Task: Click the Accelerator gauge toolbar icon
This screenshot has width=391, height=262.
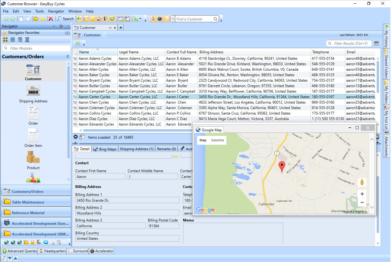Action: click(x=160, y=19)
